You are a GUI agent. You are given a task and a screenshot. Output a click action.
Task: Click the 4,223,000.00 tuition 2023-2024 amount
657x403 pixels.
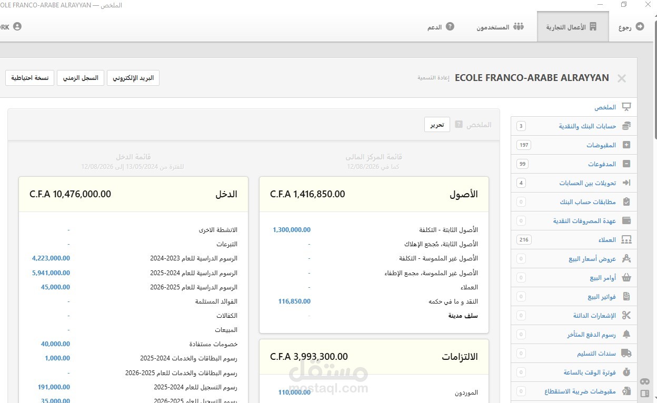(51, 258)
